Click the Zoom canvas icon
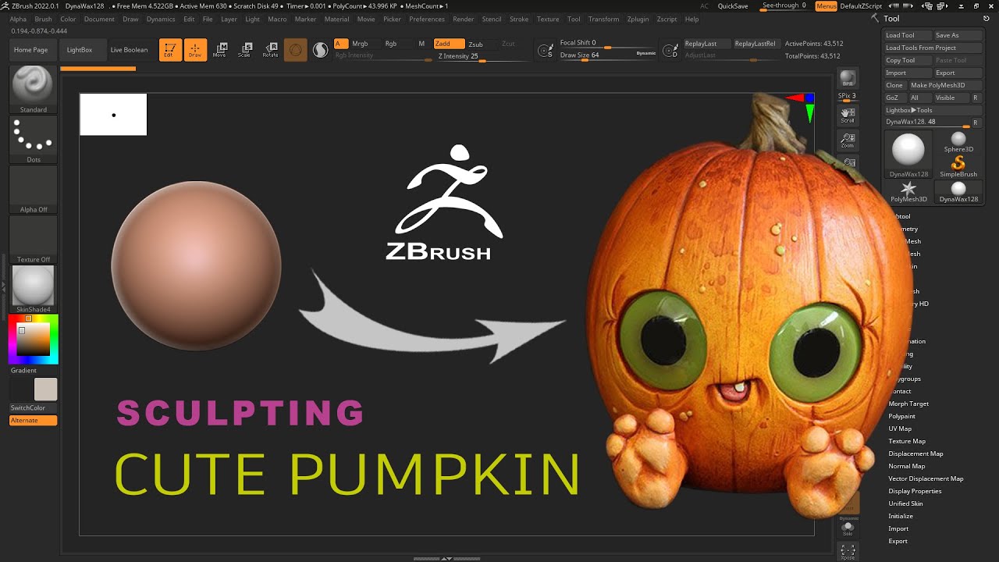Image resolution: width=999 pixels, height=562 pixels. [x=848, y=140]
